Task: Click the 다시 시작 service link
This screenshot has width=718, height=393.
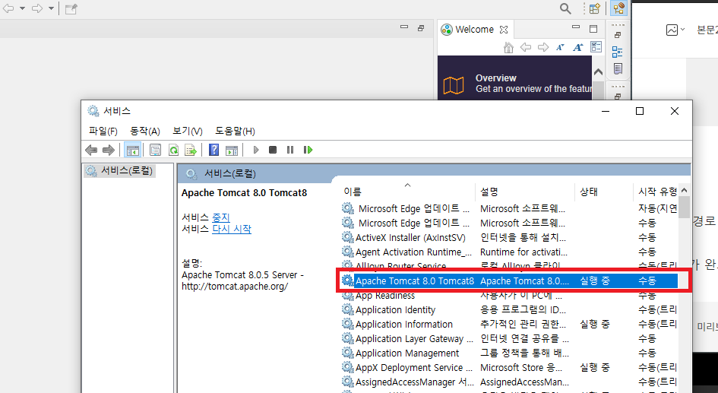Action: point(232,229)
